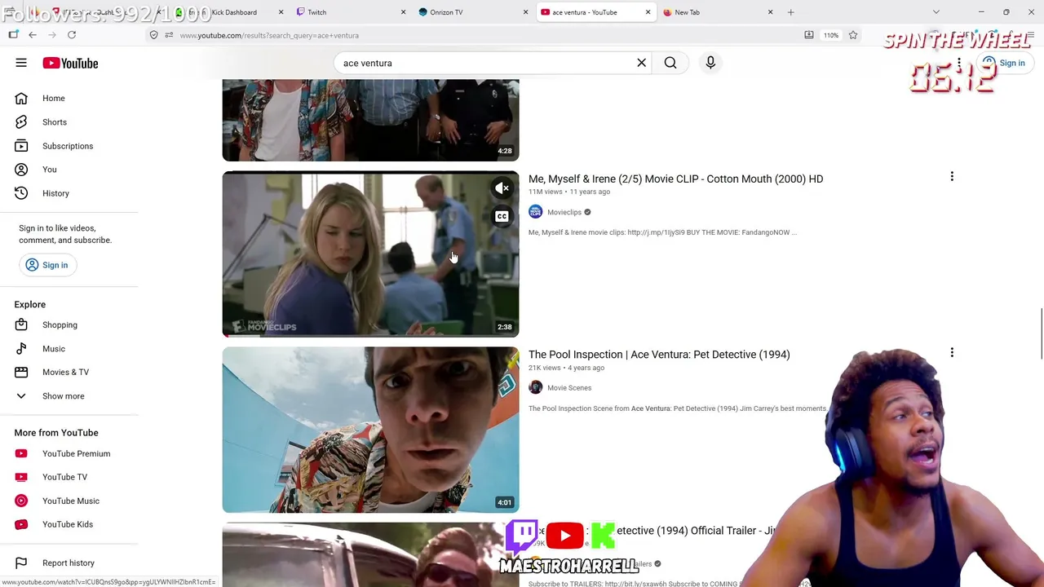Toggle captions on the video preview
The width and height of the screenshot is (1044, 587).
502,216
